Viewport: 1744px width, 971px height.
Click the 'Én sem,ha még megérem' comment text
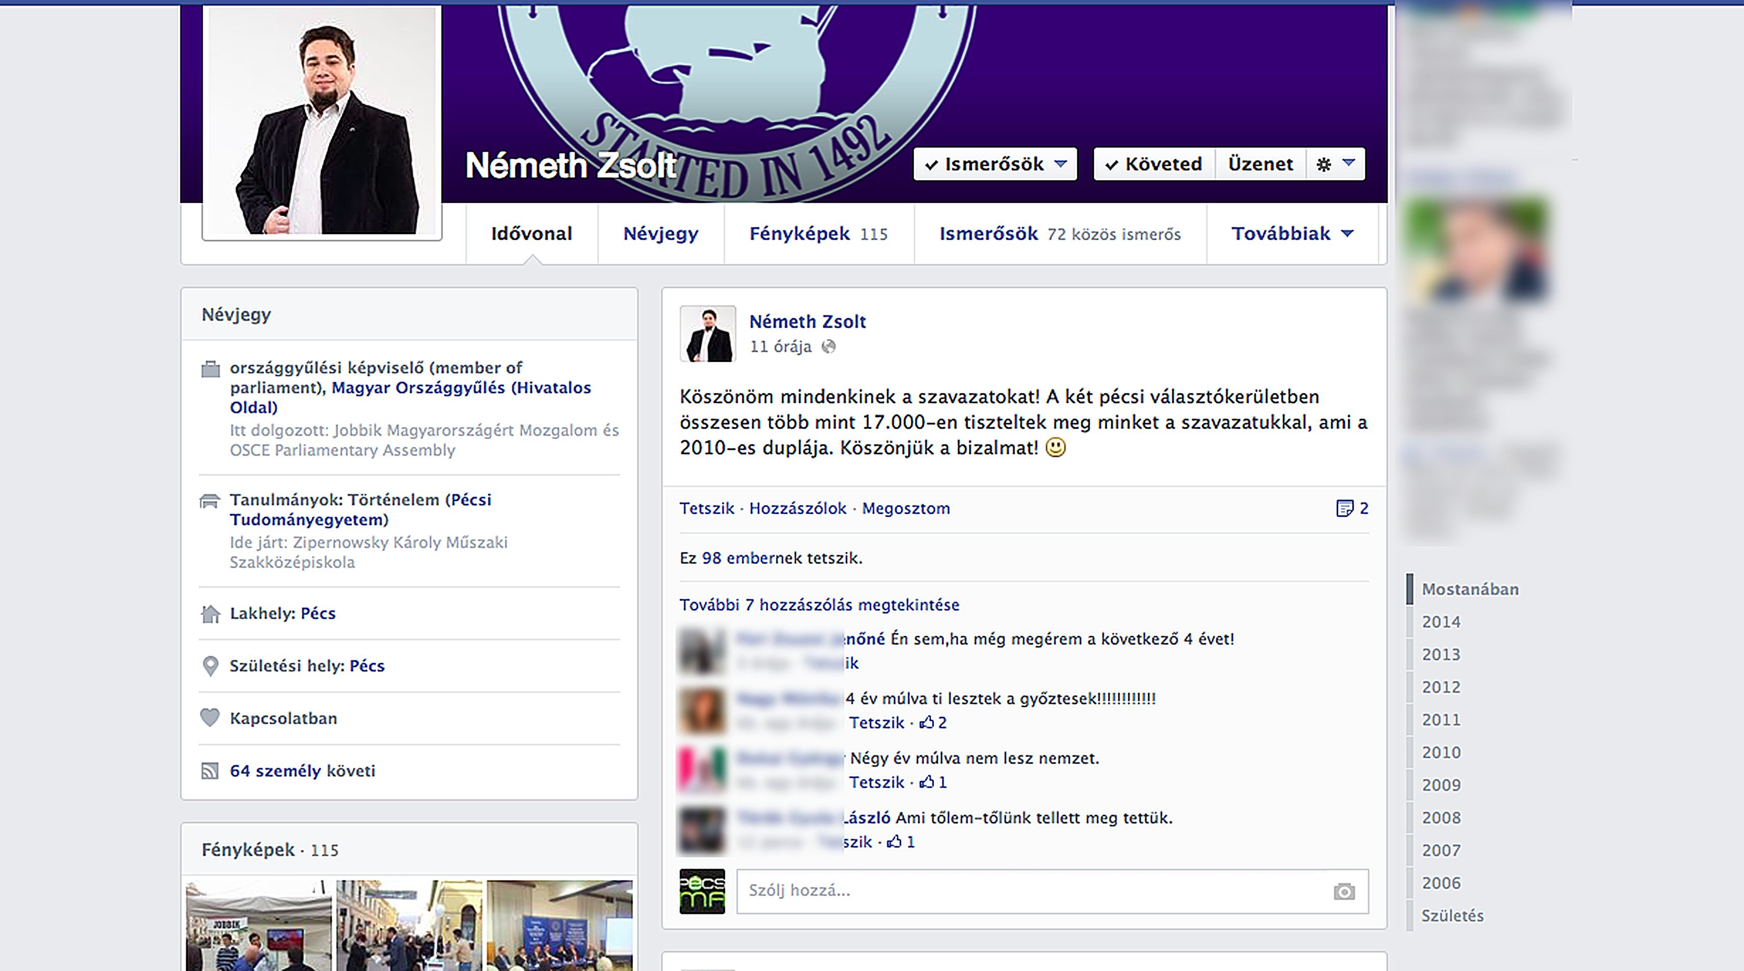[x=1062, y=638]
